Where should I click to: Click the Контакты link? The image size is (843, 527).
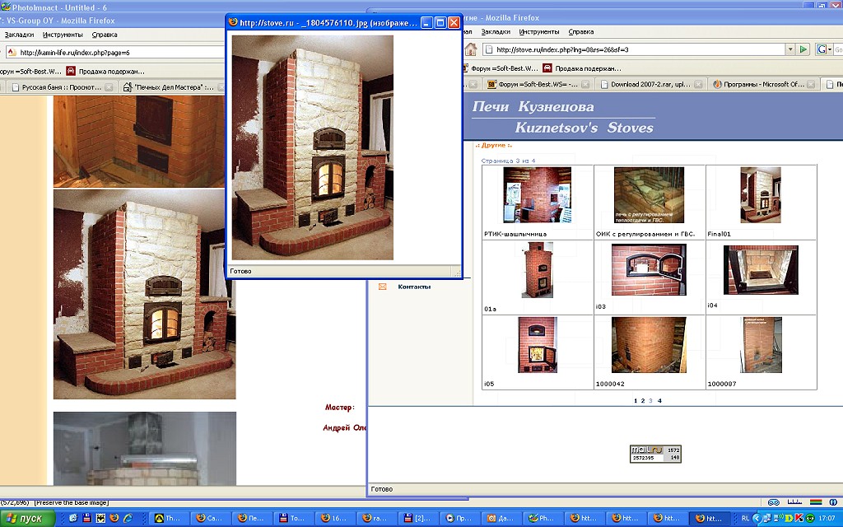click(414, 287)
